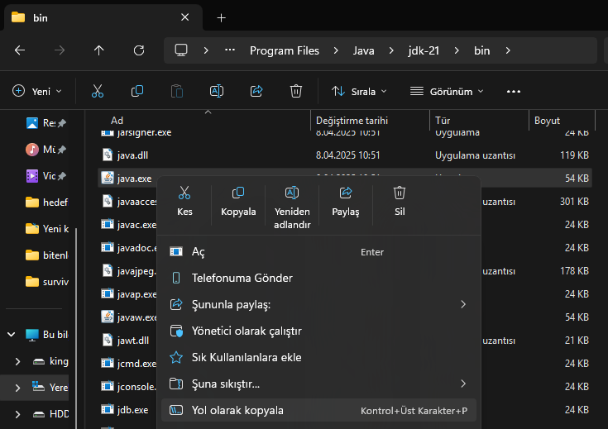This screenshot has width=608, height=429.
Task: Expand the Yere drive tree node
Action: (x=17, y=388)
